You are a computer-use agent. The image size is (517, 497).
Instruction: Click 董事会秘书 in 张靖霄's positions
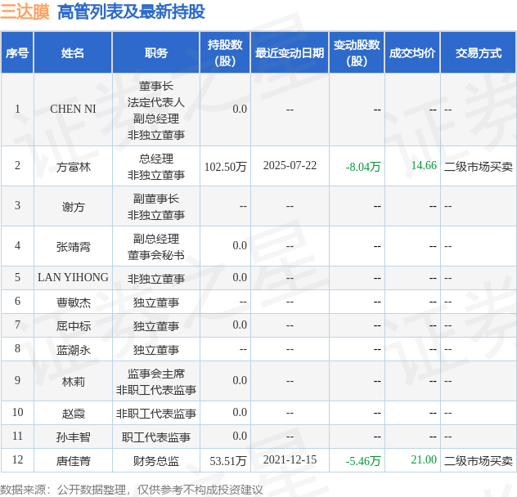click(156, 255)
